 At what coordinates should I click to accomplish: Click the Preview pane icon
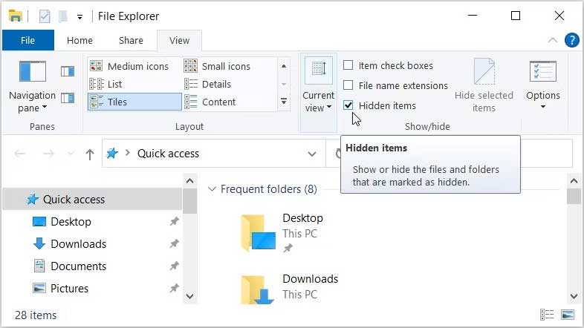[x=68, y=71]
